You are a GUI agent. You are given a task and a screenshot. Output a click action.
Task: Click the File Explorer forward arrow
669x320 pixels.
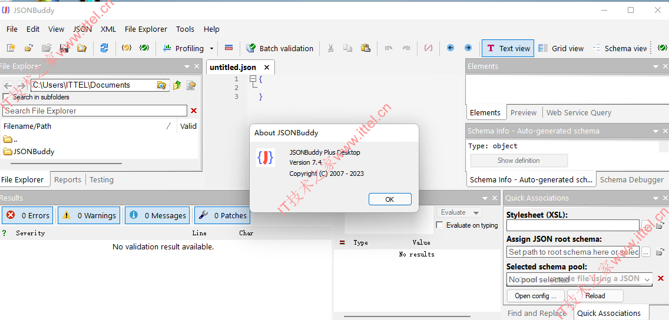pos(21,86)
